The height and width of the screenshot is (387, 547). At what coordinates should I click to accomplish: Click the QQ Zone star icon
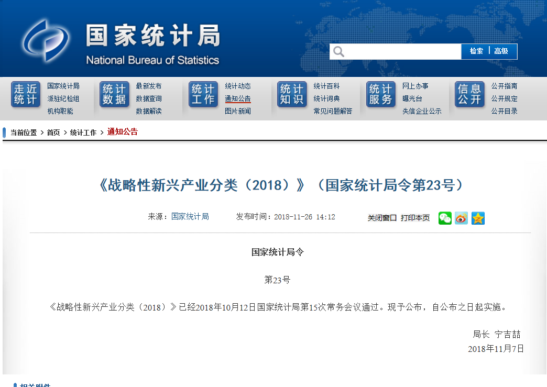tap(478, 218)
